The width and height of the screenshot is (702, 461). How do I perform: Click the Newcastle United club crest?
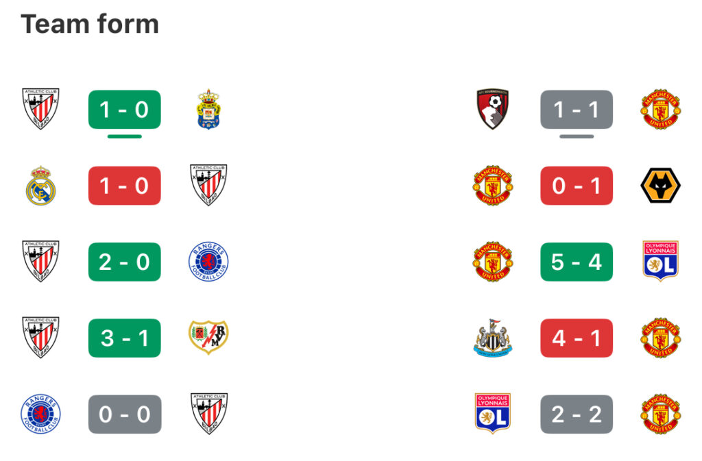493,338
